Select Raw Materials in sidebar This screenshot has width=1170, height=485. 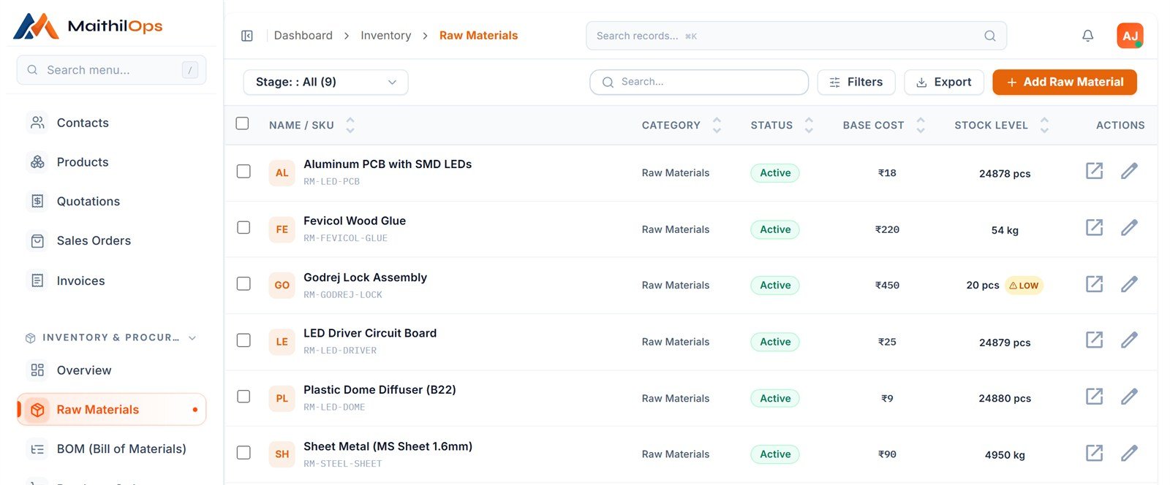click(x=111, y=410)
